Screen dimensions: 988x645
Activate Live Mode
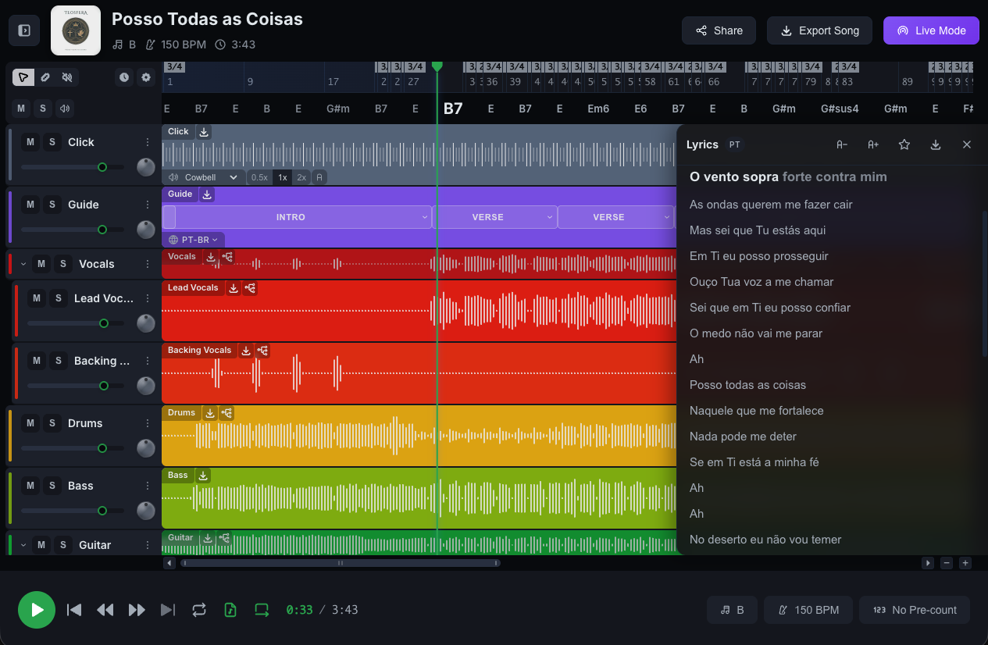931,30
